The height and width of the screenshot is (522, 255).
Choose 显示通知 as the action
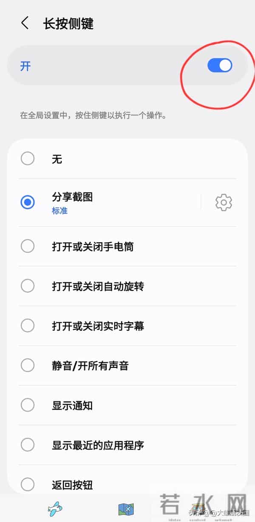27,405
